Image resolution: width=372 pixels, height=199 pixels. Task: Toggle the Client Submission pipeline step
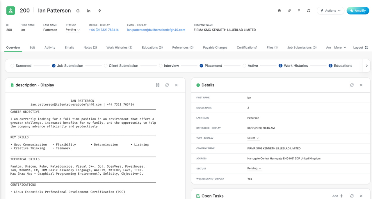(x=105, y=66)
